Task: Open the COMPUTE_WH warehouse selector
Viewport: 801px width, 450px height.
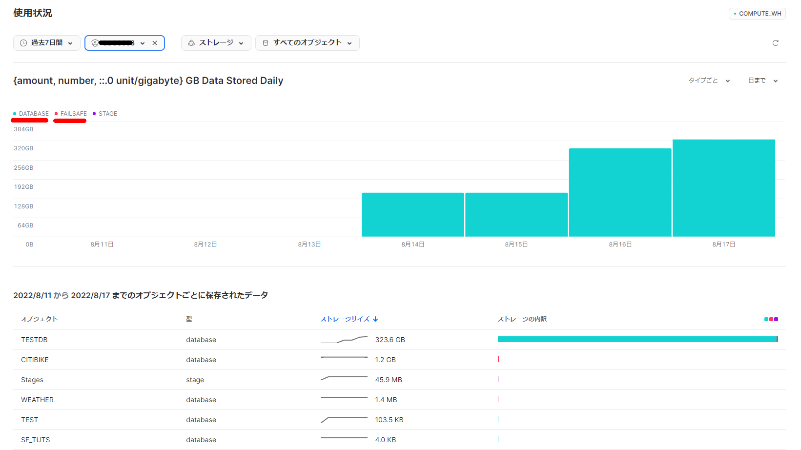Action: click(757, 14)
